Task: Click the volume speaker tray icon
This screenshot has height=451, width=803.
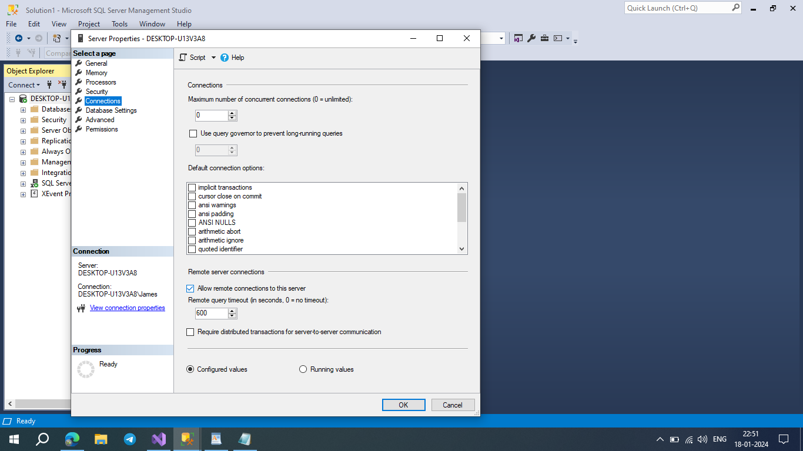Action: (x=702, y=439)
